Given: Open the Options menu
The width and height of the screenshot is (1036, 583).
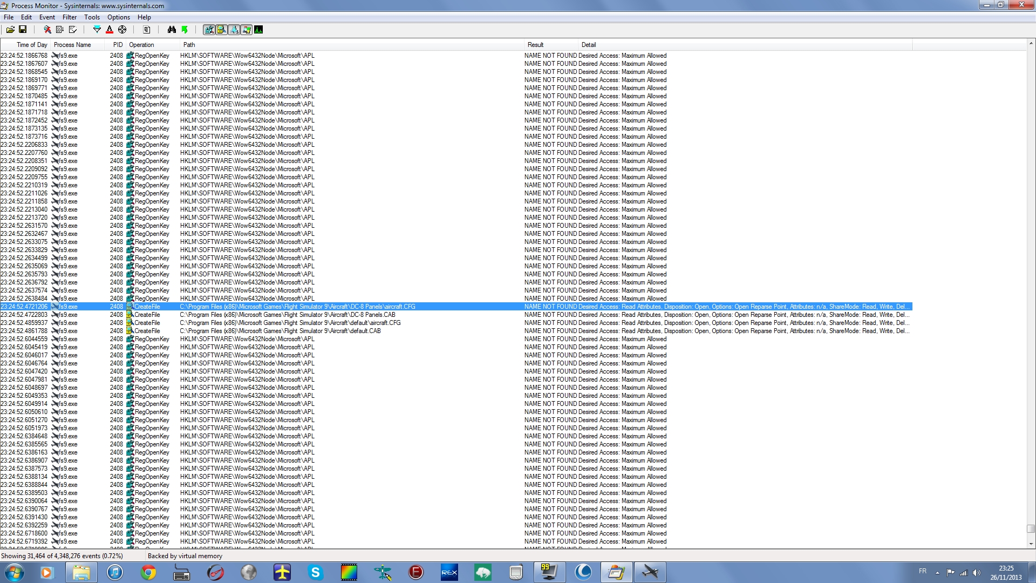Looking at the screenshot, I should click(119, 17).
